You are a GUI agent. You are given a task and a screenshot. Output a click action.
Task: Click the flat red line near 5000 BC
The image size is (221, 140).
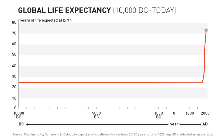(x=96, y=83)
